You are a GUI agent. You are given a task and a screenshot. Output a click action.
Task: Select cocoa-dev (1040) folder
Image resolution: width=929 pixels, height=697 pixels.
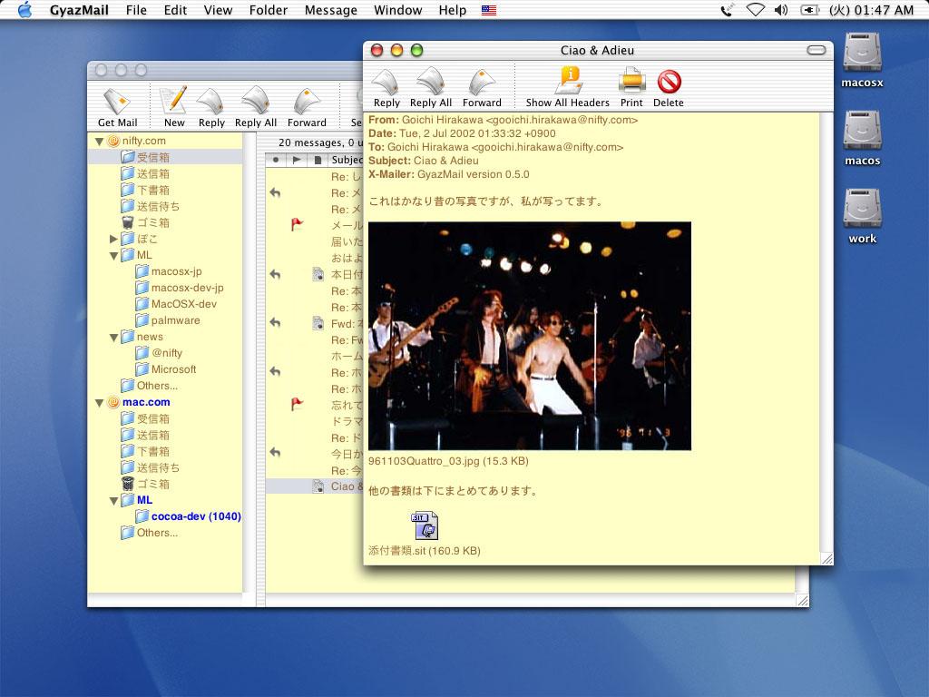click(x=189, y=516)
